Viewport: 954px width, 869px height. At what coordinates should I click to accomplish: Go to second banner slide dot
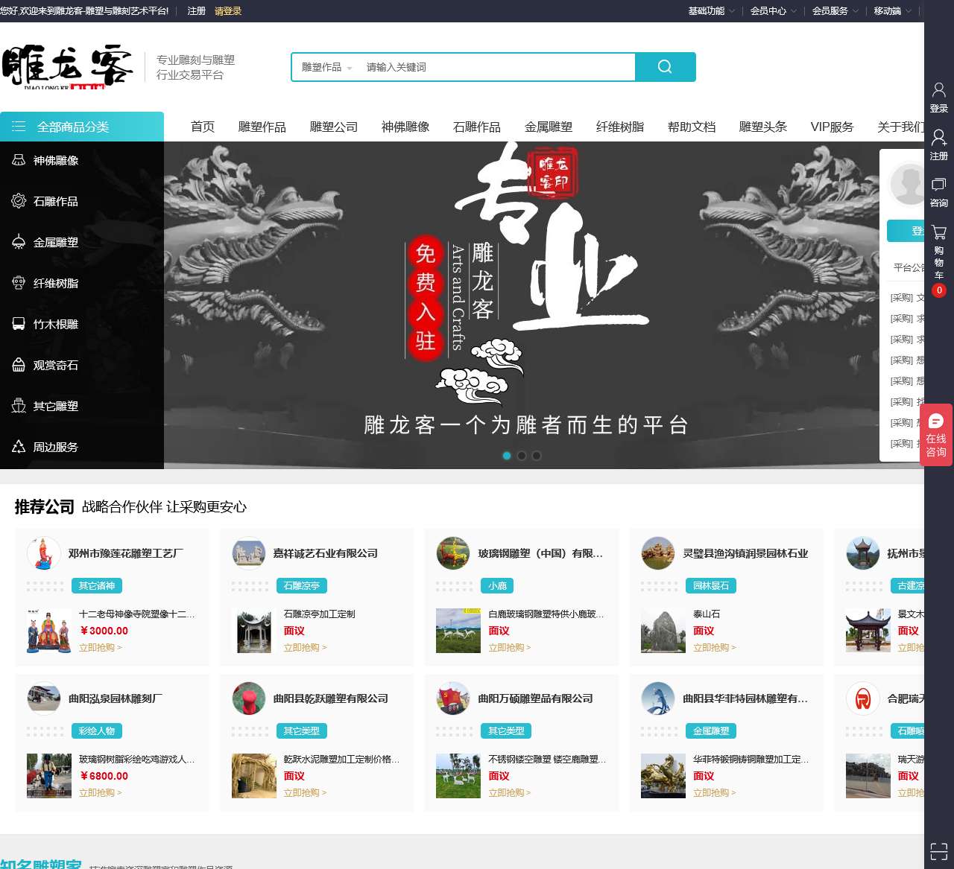coord(522,456)
